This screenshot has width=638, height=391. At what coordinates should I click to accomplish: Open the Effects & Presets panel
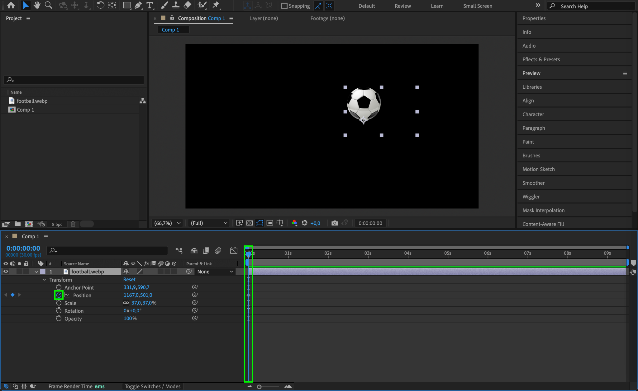click(541, 59)
